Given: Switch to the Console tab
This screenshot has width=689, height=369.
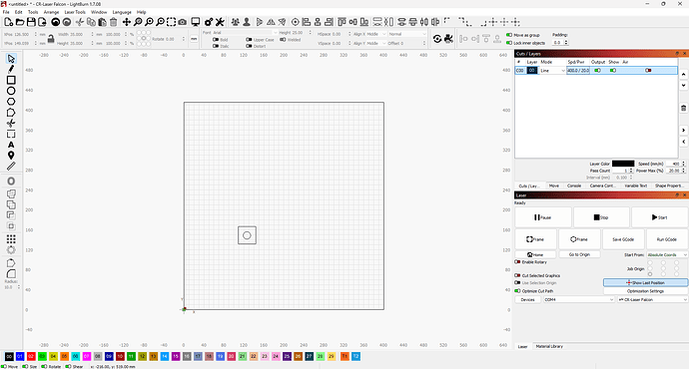Looking at the screenshot, I should coord(574,185).
